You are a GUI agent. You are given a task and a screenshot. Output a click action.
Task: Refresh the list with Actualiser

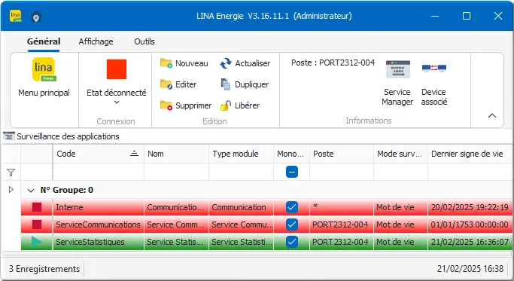pyautogui.click(x=245, y=63)
